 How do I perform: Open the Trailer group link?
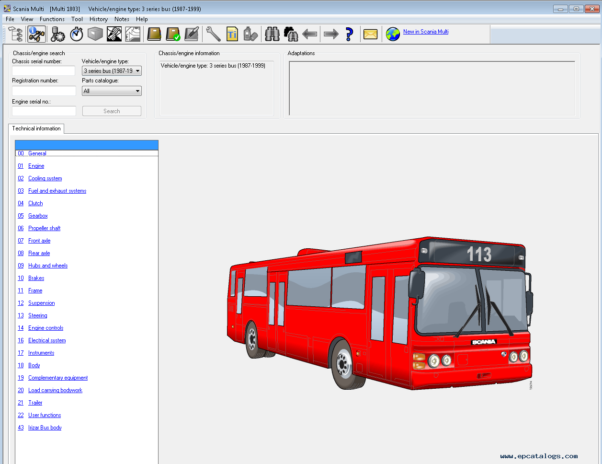coord(35,403)
